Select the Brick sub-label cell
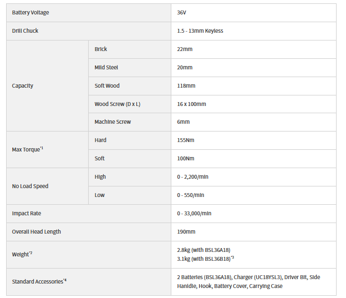The width and height of the screenshot is (346, 298). 130,49
